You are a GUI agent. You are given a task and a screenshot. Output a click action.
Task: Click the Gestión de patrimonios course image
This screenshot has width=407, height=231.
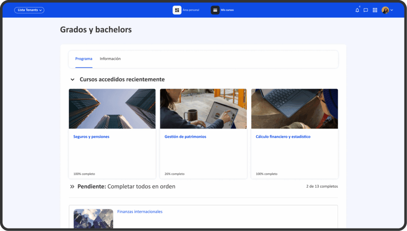[203, 109]
